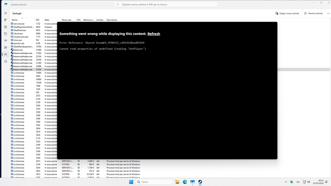Expand the navigation pane with the hamburger menu
The image size is (331, 186).
point(5,13)
